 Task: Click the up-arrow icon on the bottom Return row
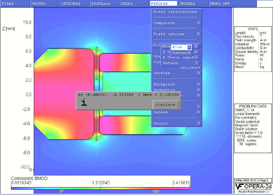(x=199, y=123)
